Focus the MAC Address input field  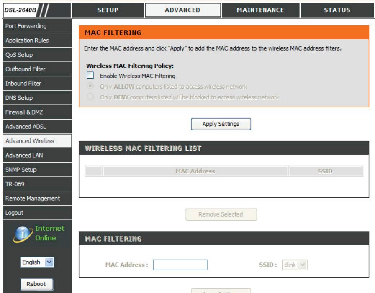point(180,265)
